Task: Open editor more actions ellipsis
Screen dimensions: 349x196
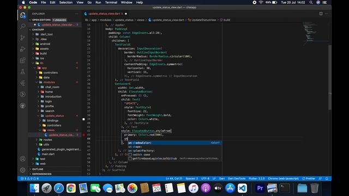Action: pyautogui.click(x=327, y=14)
